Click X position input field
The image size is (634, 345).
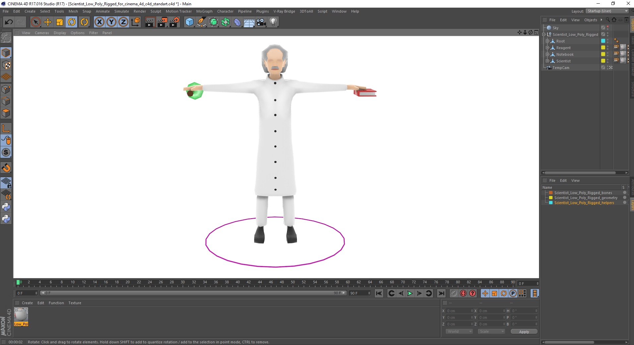tap(459, 311)
